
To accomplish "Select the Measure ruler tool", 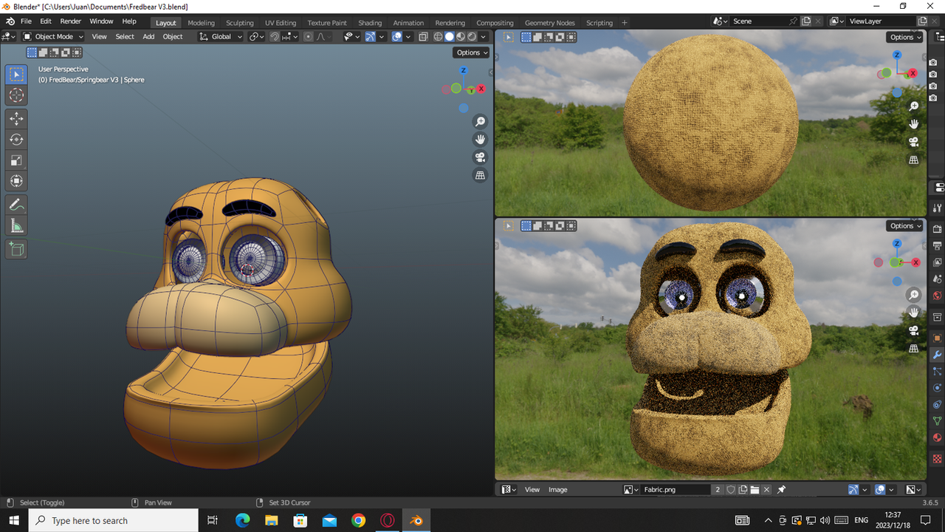I will pyautogui.click(x=16, y=225).
